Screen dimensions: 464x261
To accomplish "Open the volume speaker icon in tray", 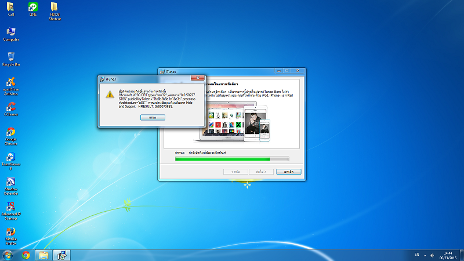I will [432, 255].
